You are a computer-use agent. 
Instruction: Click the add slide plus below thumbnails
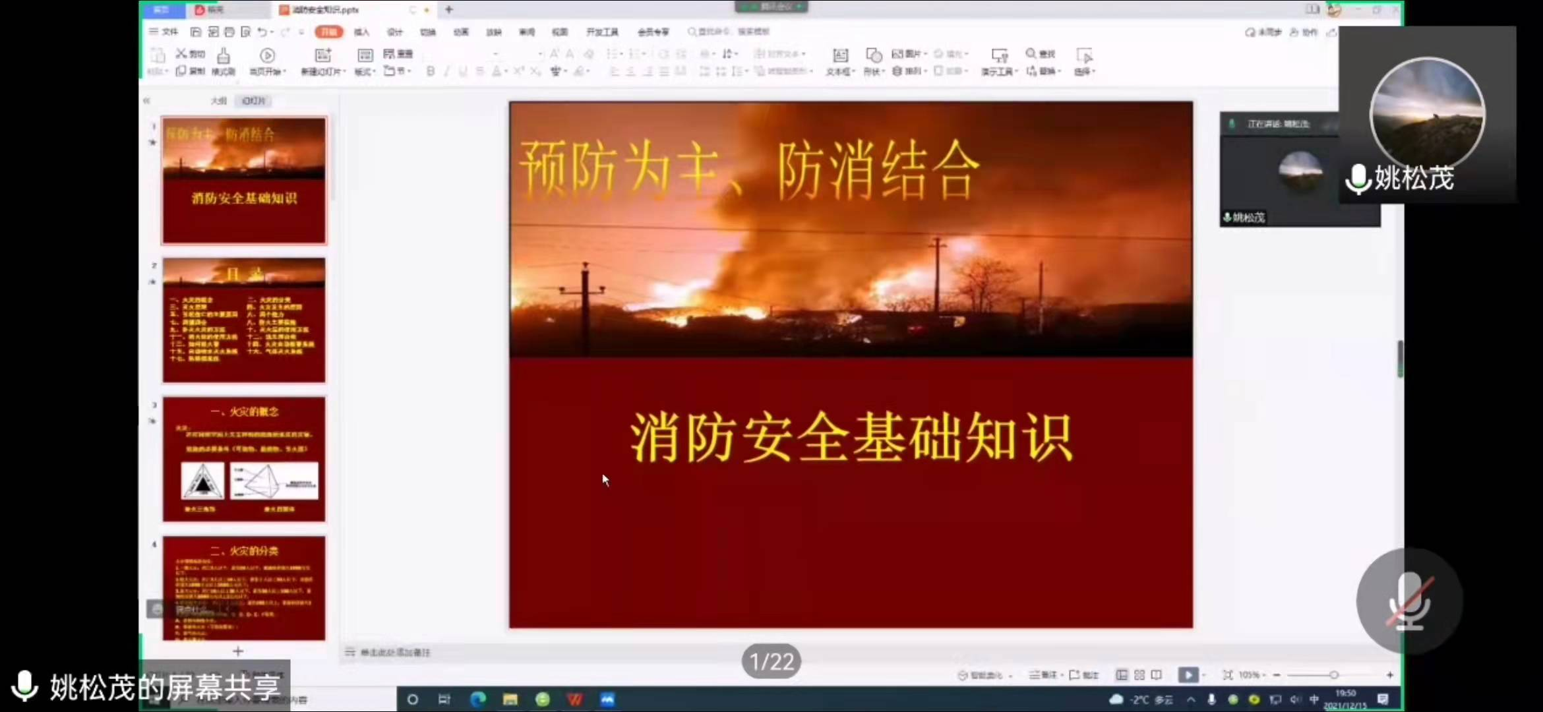tap(238, 651)
